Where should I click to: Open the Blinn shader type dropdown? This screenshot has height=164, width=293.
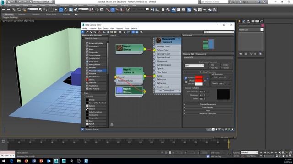[195, 66]
